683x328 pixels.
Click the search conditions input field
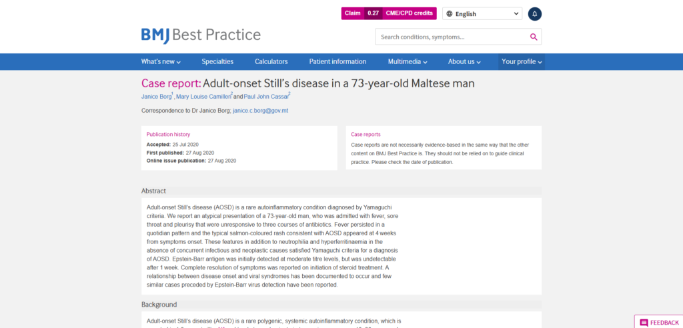452,37
